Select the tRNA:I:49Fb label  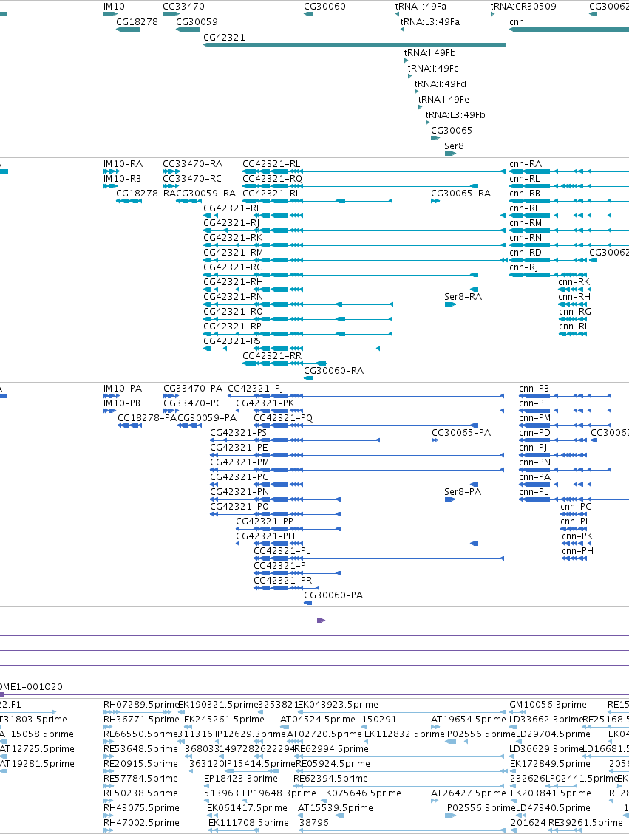pos(429,52)
